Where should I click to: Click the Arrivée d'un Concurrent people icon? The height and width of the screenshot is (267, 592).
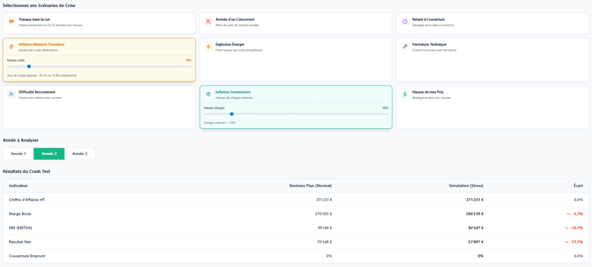click(x=208, y=21)
